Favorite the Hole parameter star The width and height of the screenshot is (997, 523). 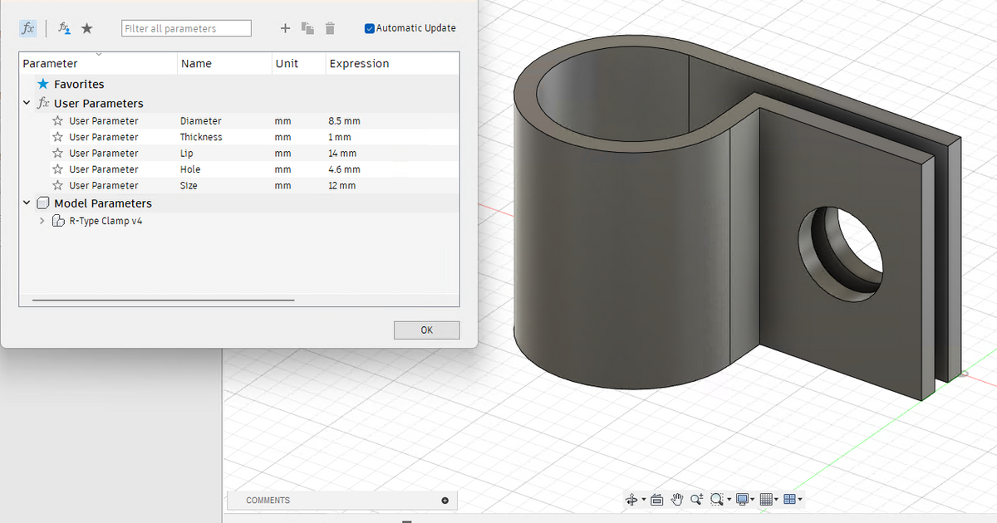[x=57, y=169]
